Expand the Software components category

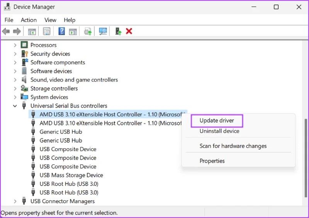tap(15, 63)
